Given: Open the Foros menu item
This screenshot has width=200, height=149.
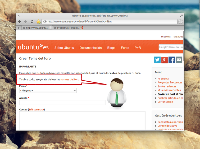Looking at the screenshot, I should [x=125, y=48].
